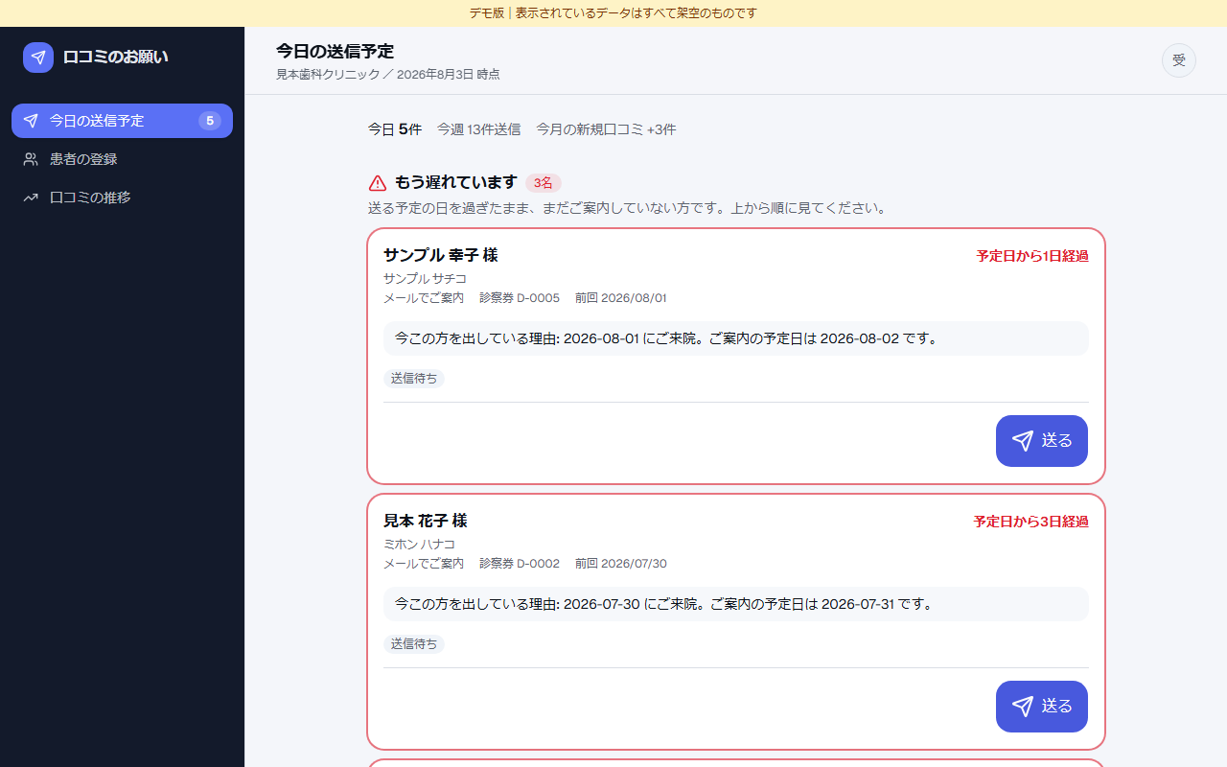Viewport: 1227px width, 767px height.
Task: Click the 送信待ち tag on サンプル 幸子's card
Action: click(x=414, y=379)
